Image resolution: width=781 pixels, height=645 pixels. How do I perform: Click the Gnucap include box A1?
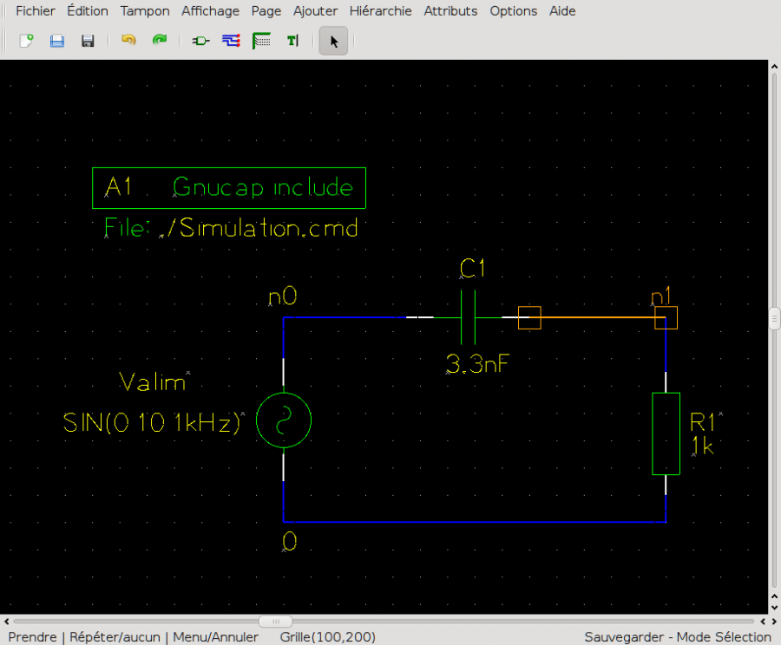[x=229, y=188]
